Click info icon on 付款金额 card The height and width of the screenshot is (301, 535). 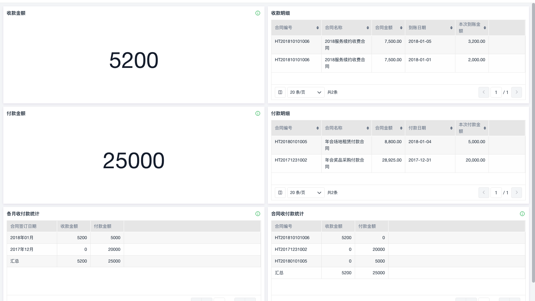(x=258, y=113)
